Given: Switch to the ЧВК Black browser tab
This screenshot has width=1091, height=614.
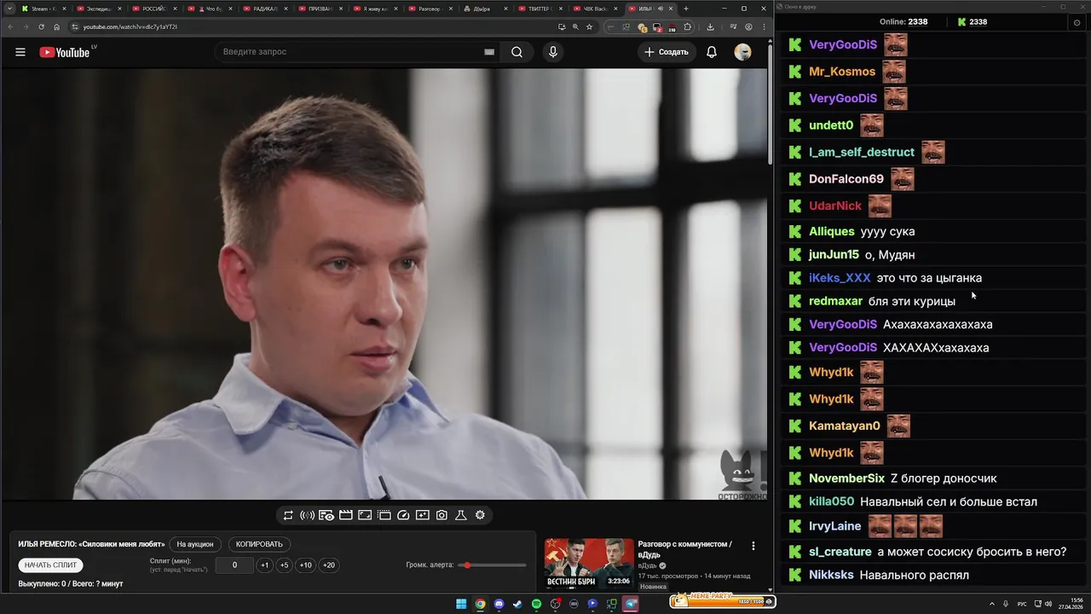Looking at the screenshot, I should [594, 9].
